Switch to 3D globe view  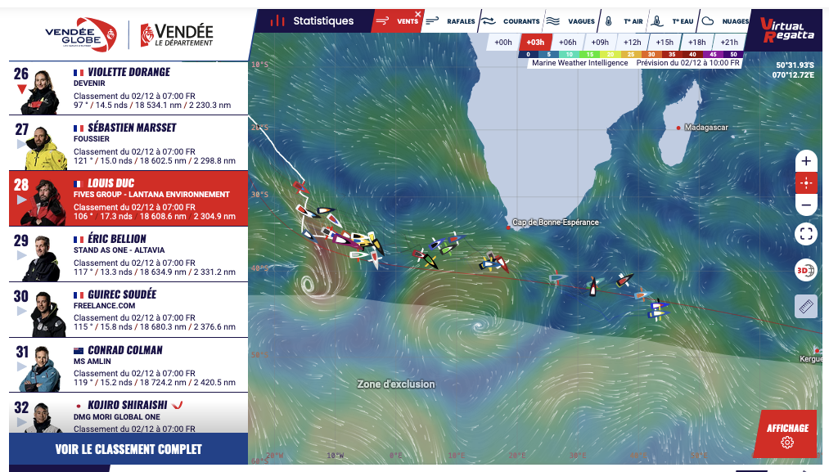pos(806,271)
